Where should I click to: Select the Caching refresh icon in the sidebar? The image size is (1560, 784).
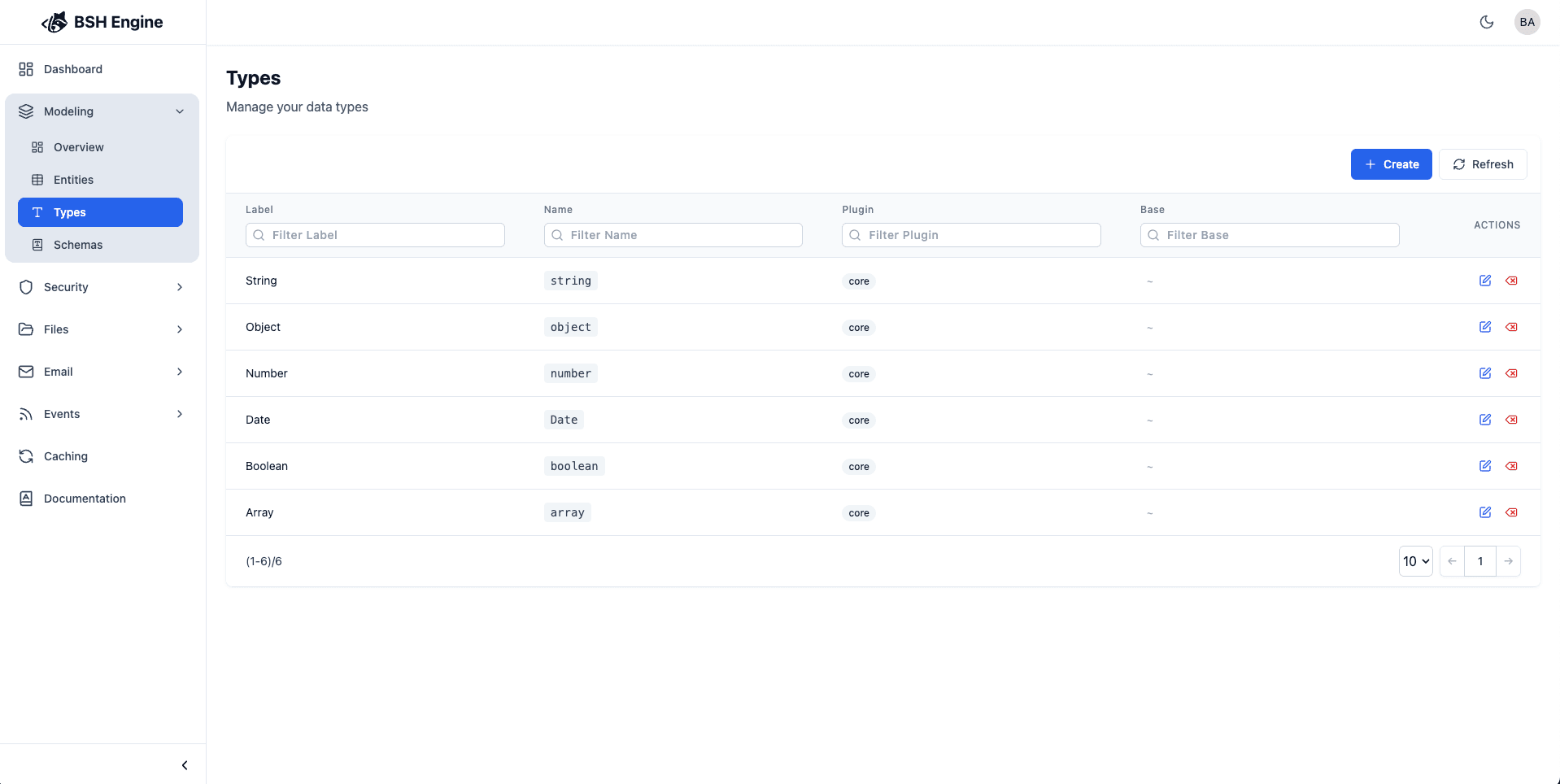click(25, 456)
